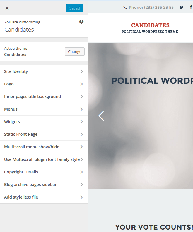
Task: Open Multiscroll plugin font family style
Action: [x=42, y=159]
